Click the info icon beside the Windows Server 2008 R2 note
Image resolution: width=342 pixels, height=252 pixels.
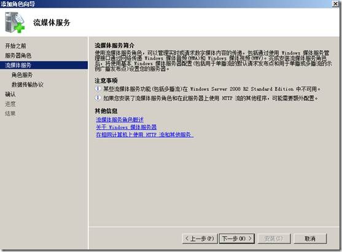coord(98,89)
